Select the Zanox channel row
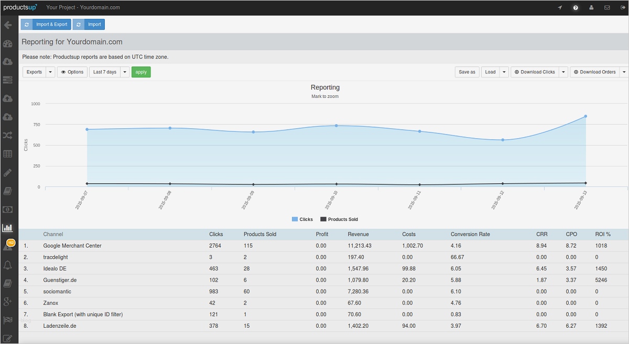The width and height of the screenshot is (629, 344). click(x=323, y=303)
